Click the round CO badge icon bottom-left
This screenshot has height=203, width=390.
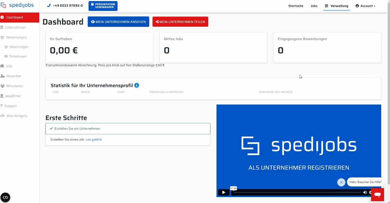pos(5,197)
